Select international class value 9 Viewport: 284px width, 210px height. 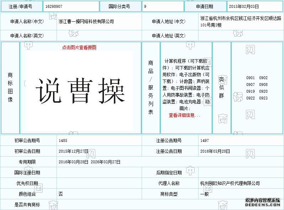click(x=145, y=6)
